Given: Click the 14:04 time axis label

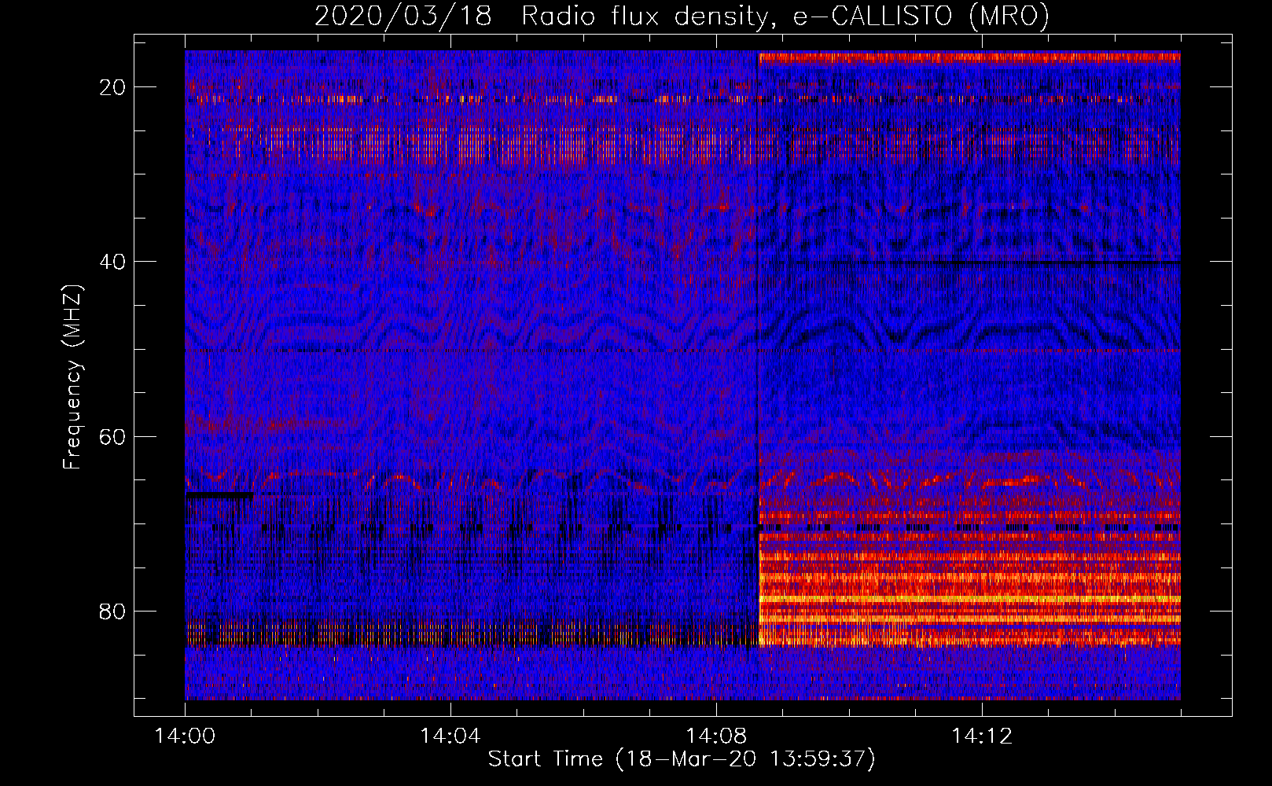Looking at the screenshot, I should (450, 736).
